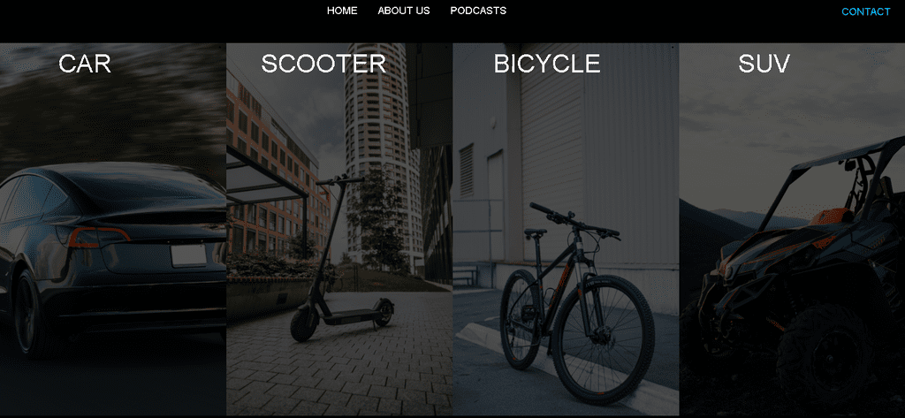This screenshot has height=418, width=905.
Task: Click the car's white license plate
Action: point(188,255)
